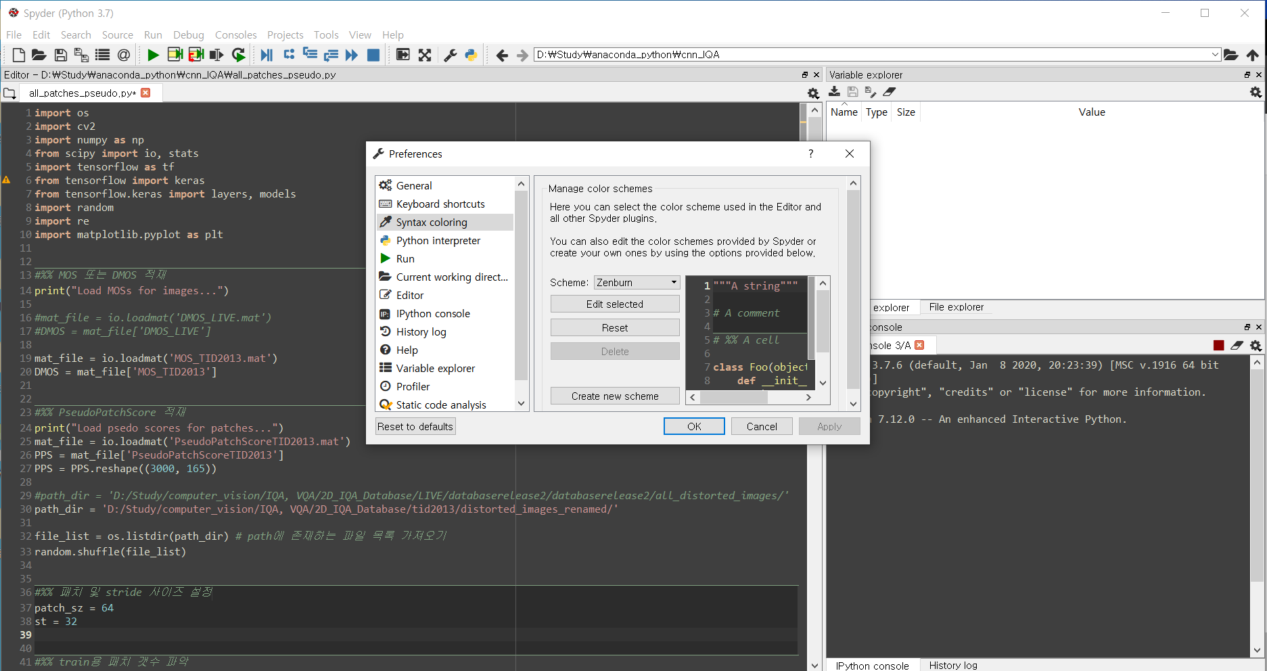
Task: Click the Edit selected button
Action: pos(615,304)
